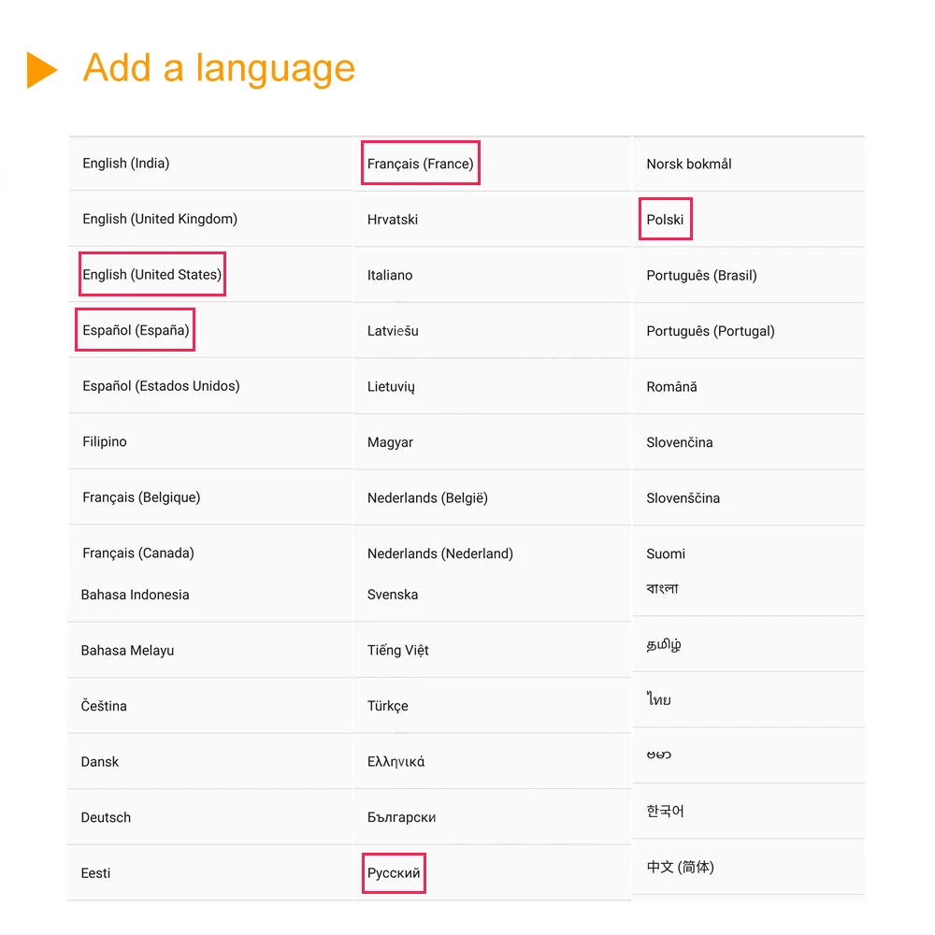The image size is (935, 935).
Task: Select Tiếng Việt language
Action: (x=397, y=650)
